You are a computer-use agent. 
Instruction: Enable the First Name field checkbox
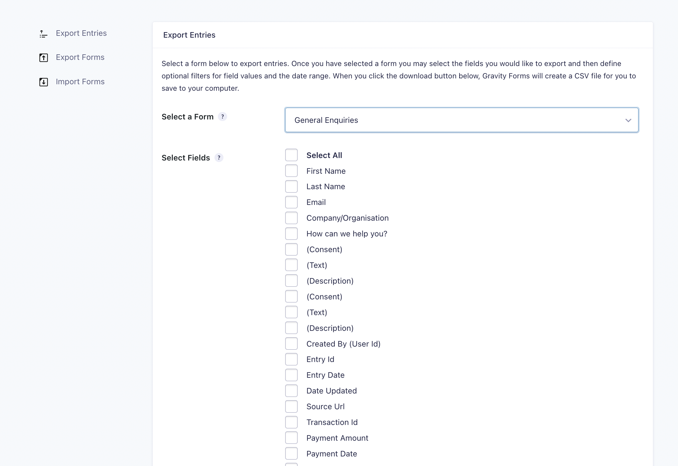tap(291, 171)
